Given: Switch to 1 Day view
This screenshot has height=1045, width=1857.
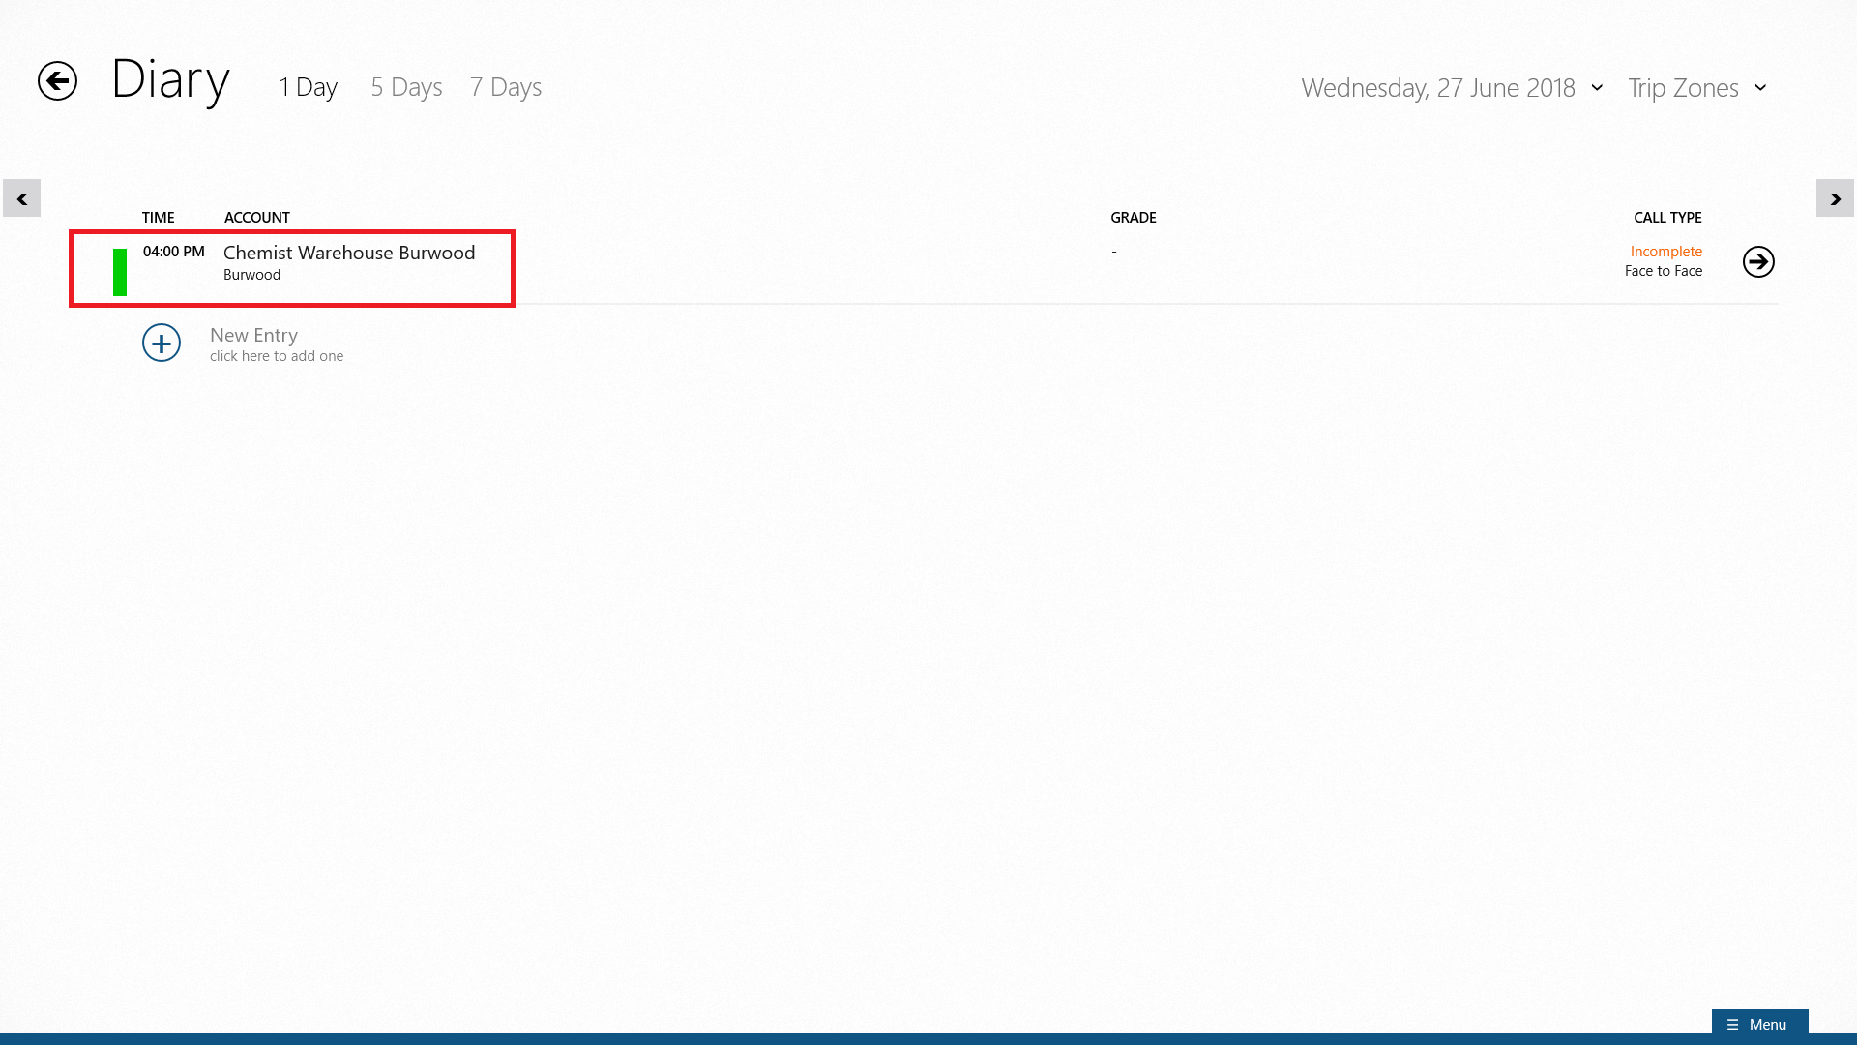Looking at the screenshot, I should coord(308,87).
